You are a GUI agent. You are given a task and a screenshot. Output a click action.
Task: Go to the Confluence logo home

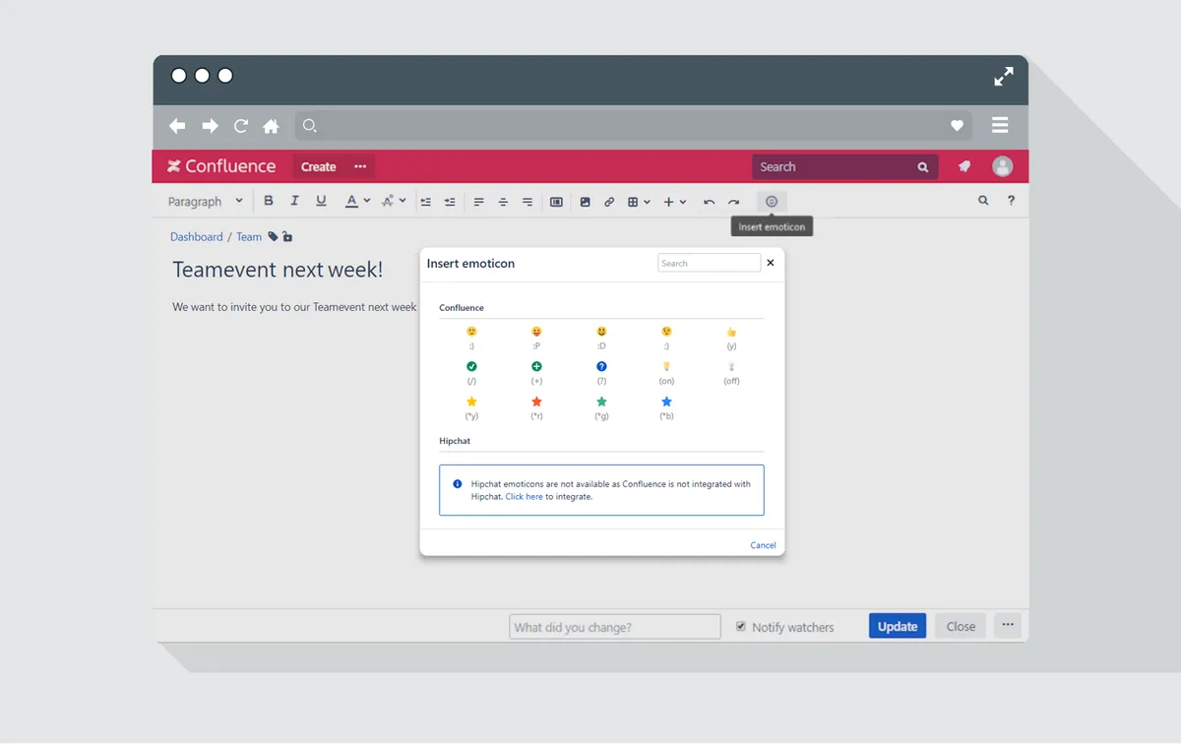(221, 166)
